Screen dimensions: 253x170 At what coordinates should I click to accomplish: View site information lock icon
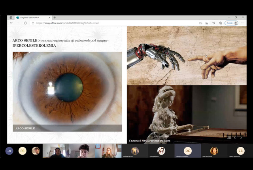[33, 23]
